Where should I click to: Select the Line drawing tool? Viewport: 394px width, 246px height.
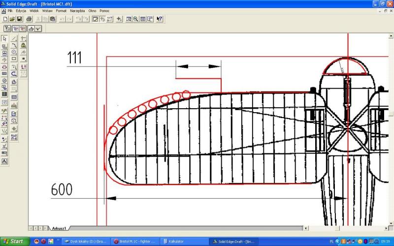click(14, 38)
